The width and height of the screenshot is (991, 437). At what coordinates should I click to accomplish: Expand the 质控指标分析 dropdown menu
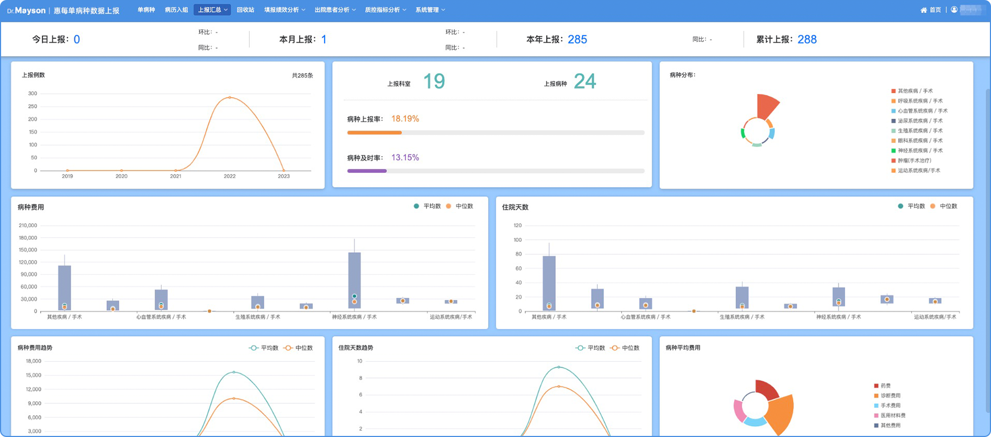(385, 10)
